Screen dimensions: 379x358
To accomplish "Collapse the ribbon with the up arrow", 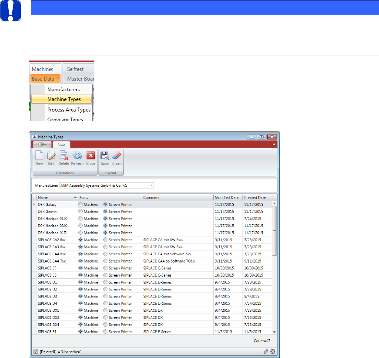I will click(274, 145).
